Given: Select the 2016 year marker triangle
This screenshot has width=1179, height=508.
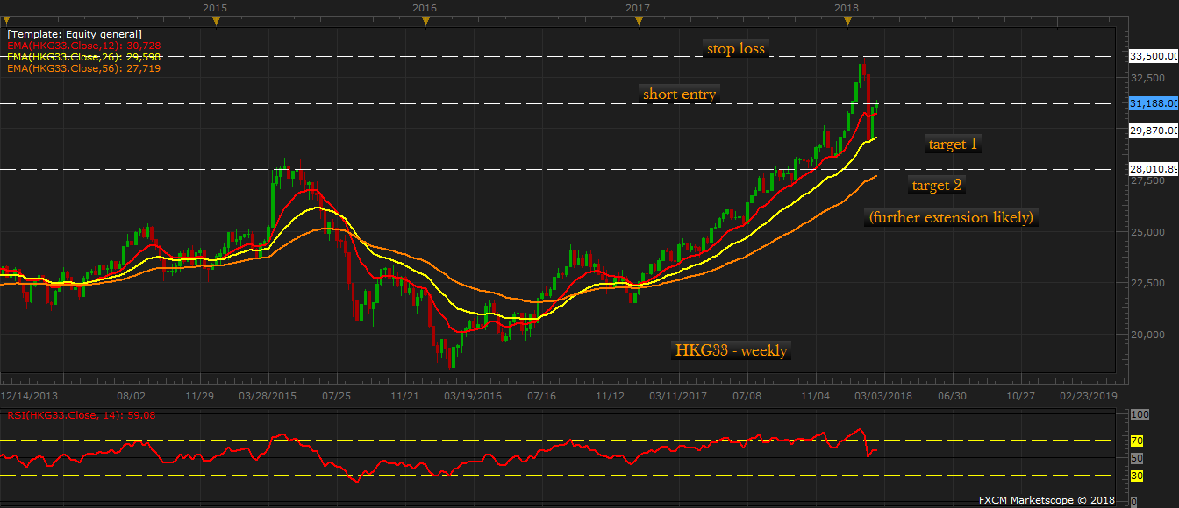Looking at the screenshot, I should click(x=425, y=23).
